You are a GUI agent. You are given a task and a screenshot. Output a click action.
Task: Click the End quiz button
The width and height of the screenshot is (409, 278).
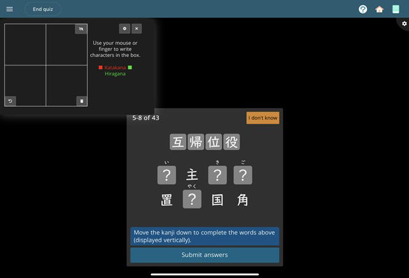click(43, 9)
